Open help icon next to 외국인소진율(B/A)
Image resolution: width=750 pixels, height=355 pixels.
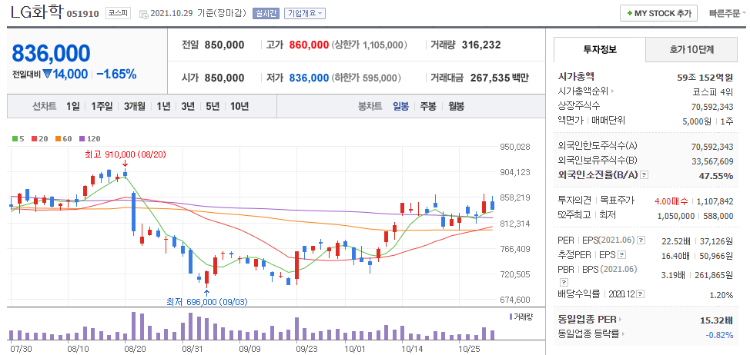click(x=645, y=175)
